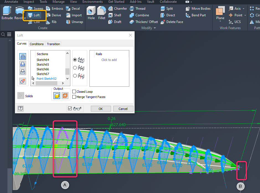260x193 pixels.
Task: Open the Environments menu
Action: (x=92, y=2)
